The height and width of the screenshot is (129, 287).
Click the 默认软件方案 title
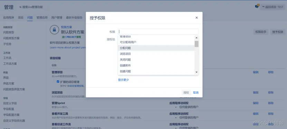coord(73,32)
